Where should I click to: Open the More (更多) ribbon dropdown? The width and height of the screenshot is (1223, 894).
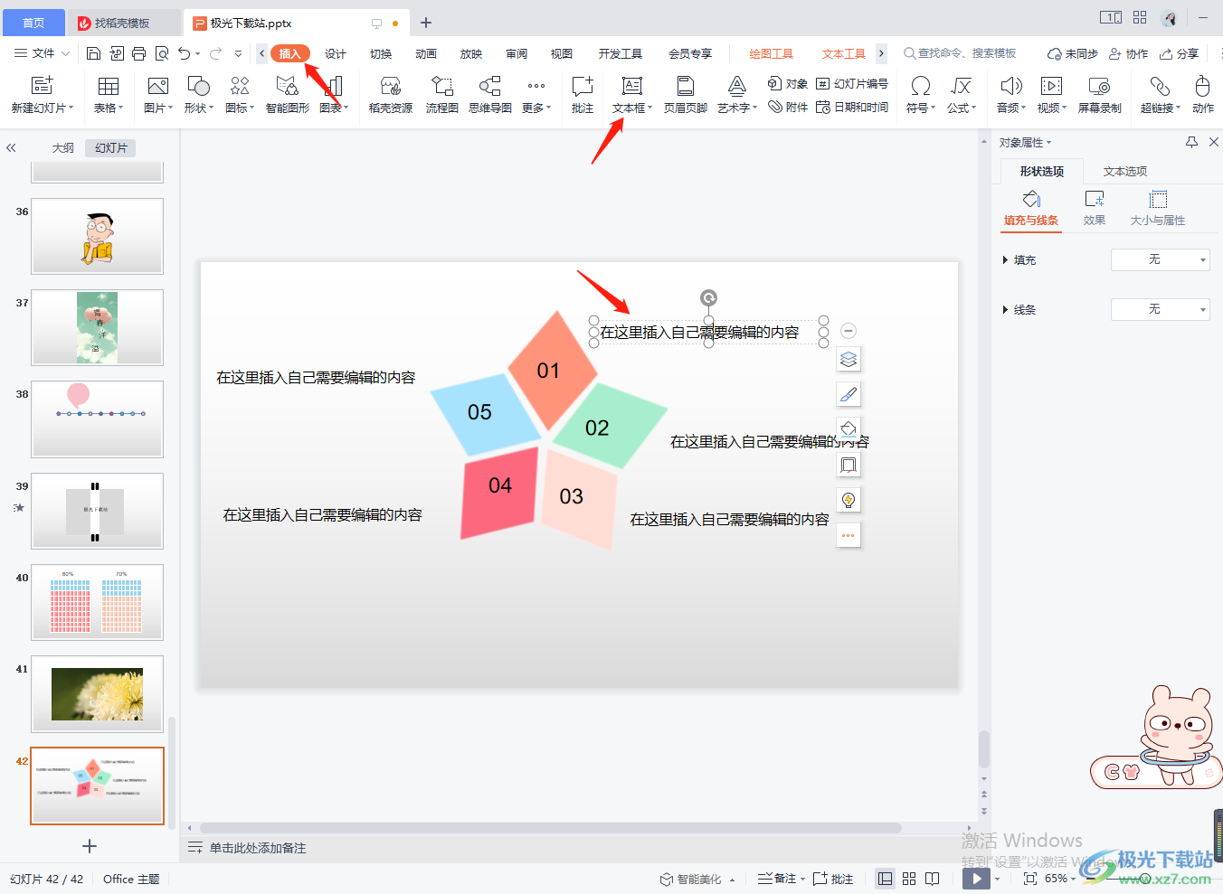(536, 95)
